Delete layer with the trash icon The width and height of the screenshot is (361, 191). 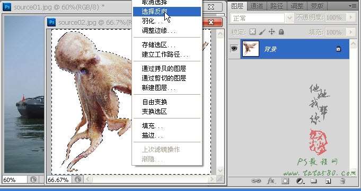click(x=342, y=181)
